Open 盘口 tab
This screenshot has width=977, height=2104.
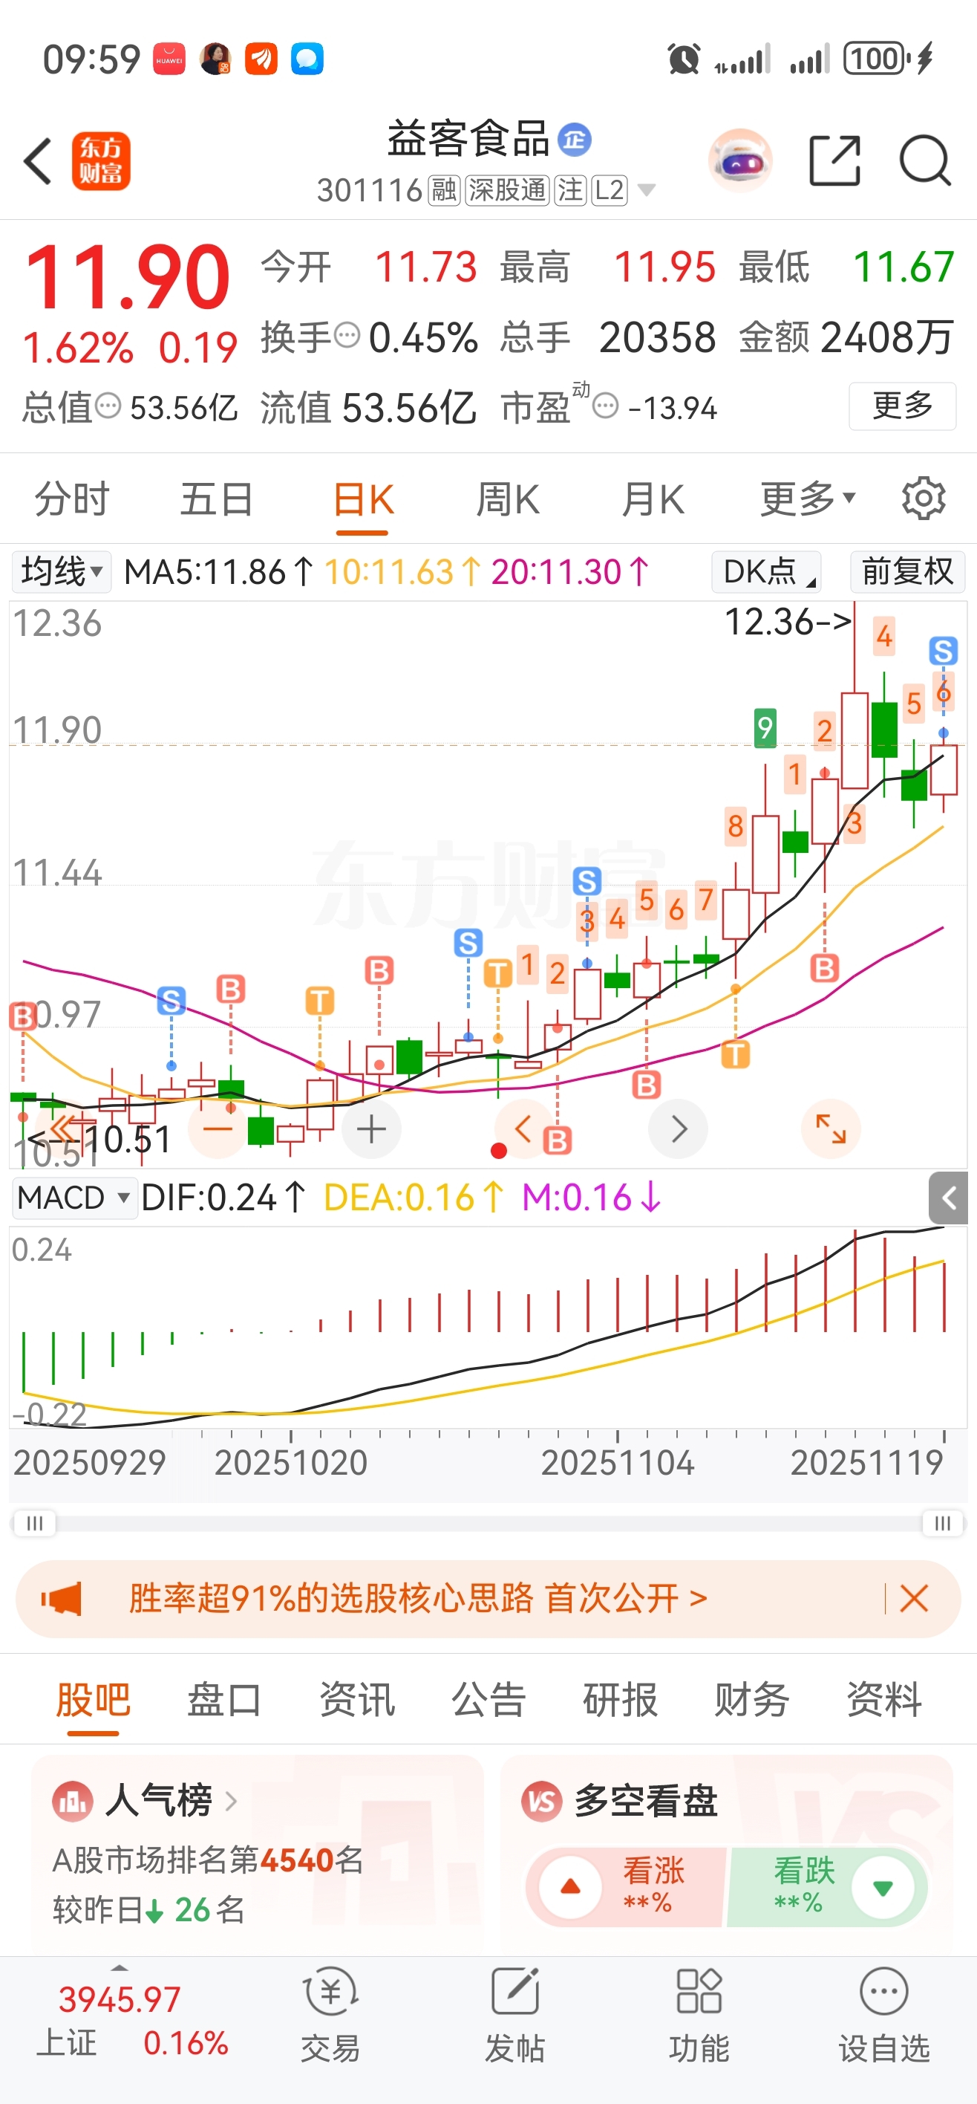tap(224, 1701)
